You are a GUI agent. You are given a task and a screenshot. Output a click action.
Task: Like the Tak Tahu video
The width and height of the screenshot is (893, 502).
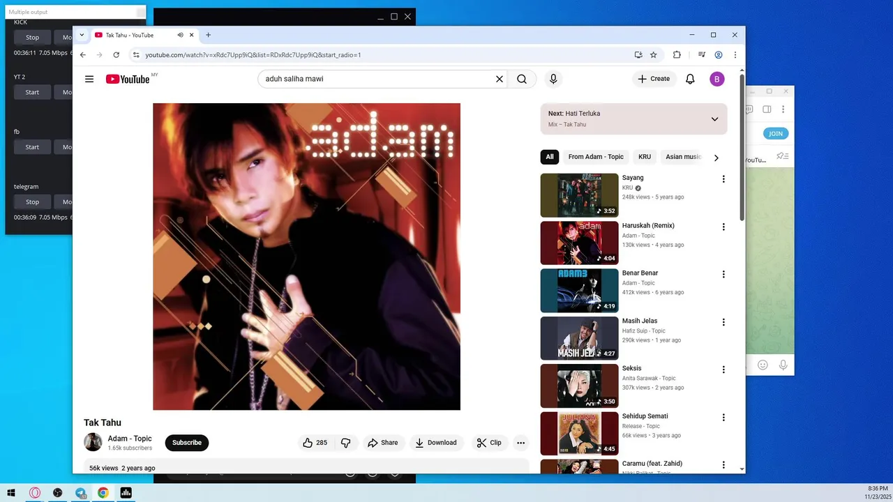pyautogui.click(x=315, y=443)
